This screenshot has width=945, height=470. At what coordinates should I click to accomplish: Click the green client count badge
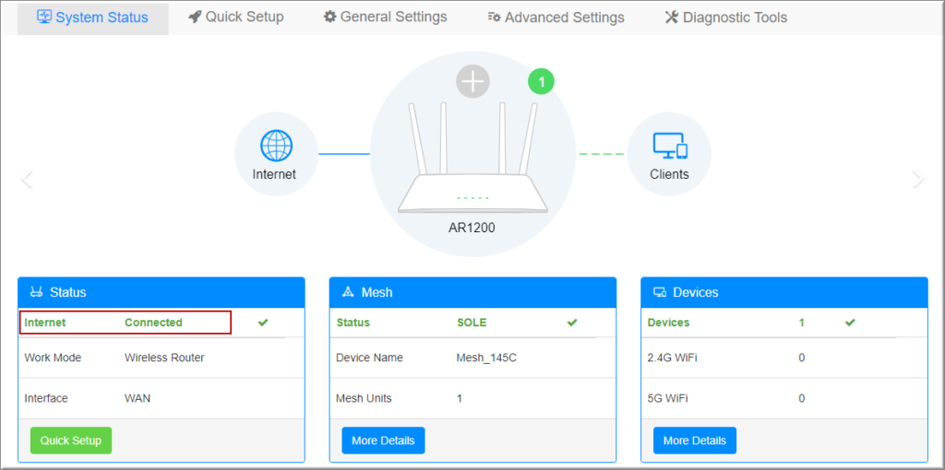[542, 82]
